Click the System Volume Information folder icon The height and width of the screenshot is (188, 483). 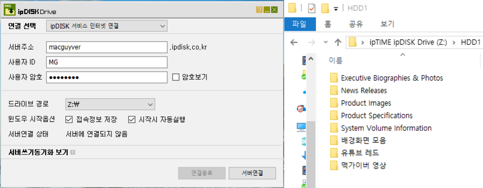tap(334, 128)
